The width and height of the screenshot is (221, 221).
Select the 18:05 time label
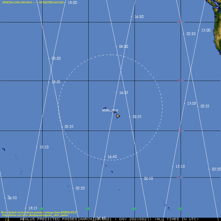click(x=56, y=82)
